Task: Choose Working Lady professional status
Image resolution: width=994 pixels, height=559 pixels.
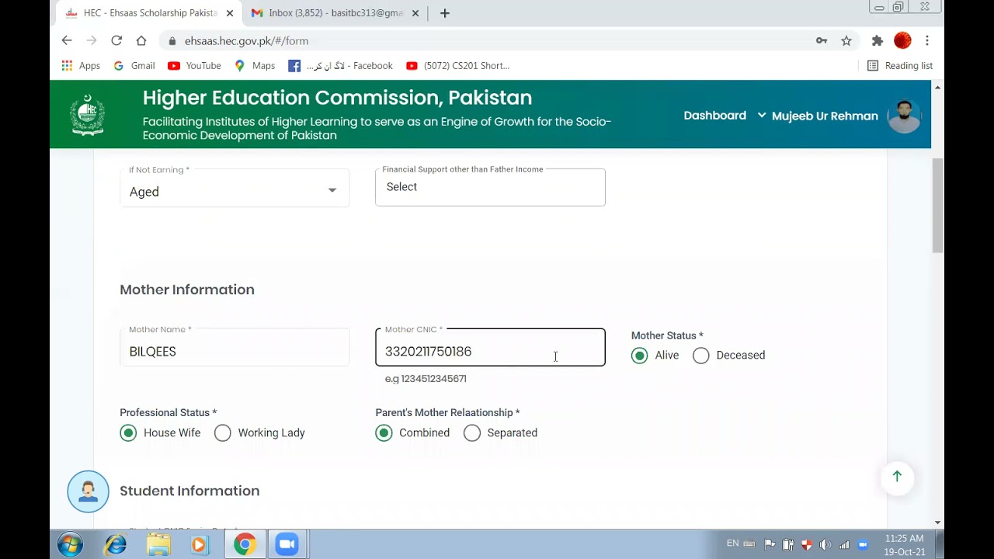Action: click(x=222, y=433)
